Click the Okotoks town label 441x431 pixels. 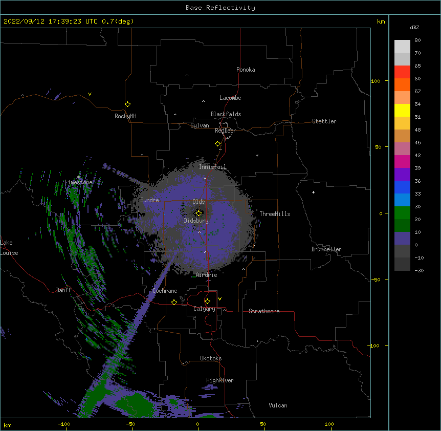211,358
